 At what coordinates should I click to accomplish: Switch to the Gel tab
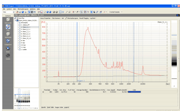(x=63, y=18)
